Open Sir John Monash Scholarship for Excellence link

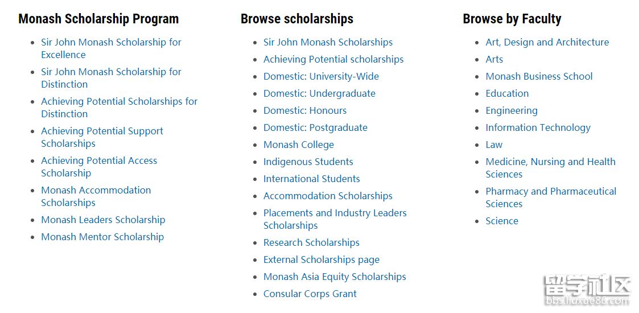[111, 48]
